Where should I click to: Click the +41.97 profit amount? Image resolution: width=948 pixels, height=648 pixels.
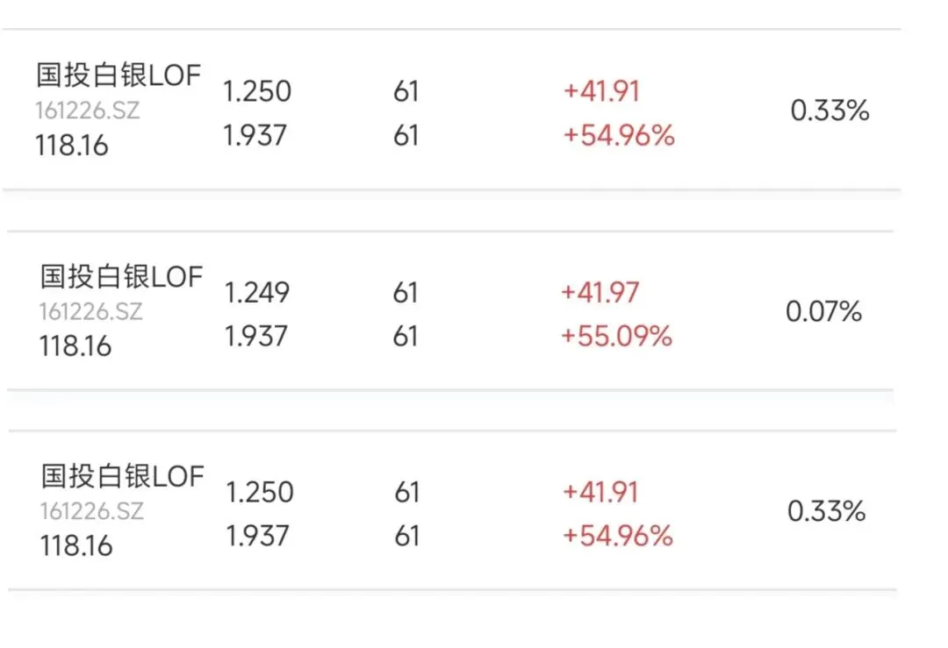tap(600, 292)
